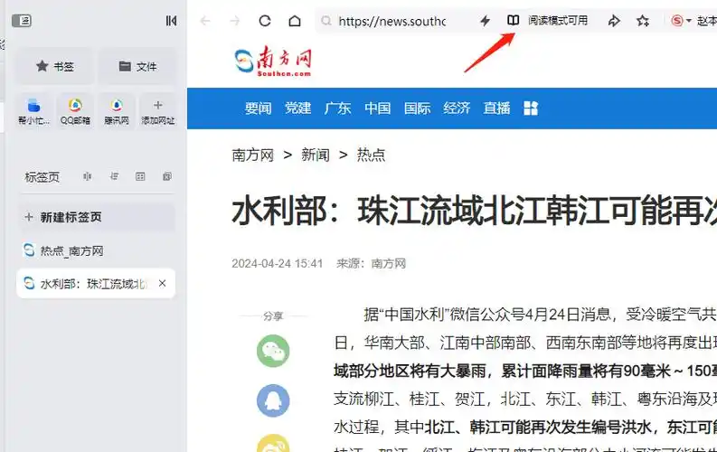Open the Sogou account dropdown arrow
The height and width of the screenshot is (452, 717).
coord(689,21)
